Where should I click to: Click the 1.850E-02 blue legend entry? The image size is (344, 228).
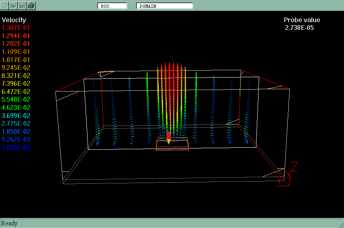pyautogui.click(x=16, y=131)
